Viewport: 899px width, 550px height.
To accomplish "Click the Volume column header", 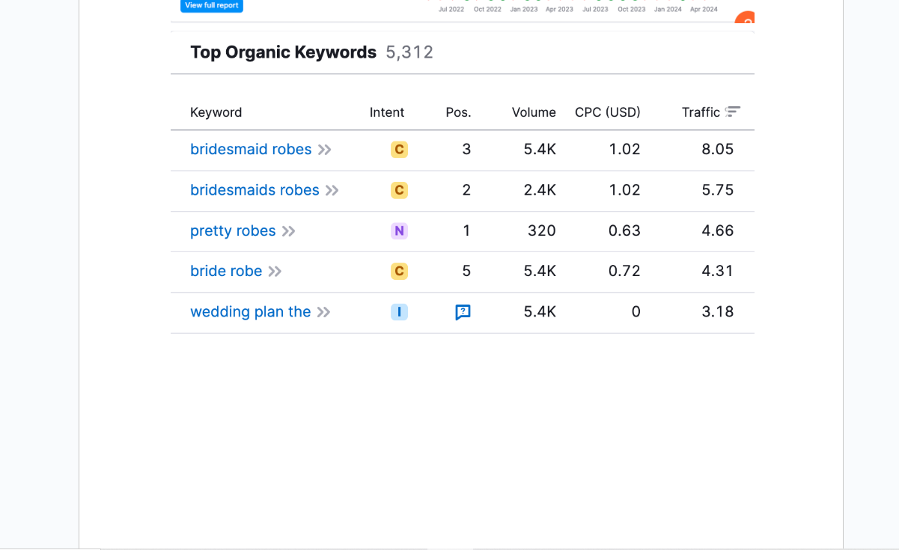I will point(534,112).
